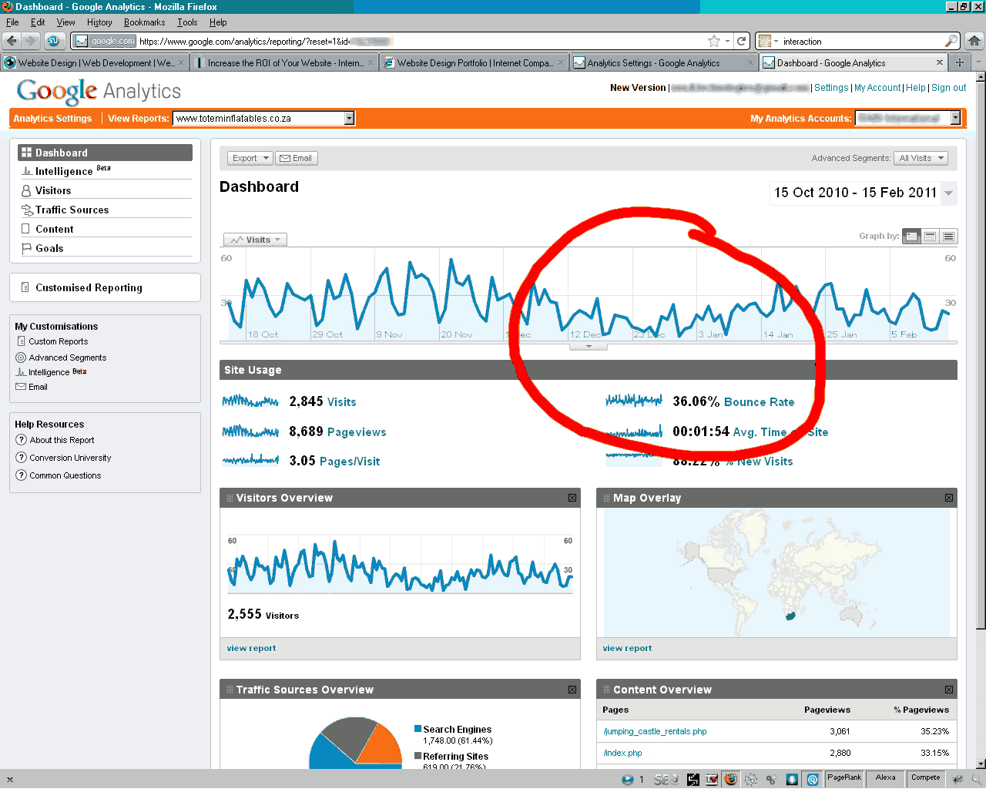Click Sign out link

point(948,88)
